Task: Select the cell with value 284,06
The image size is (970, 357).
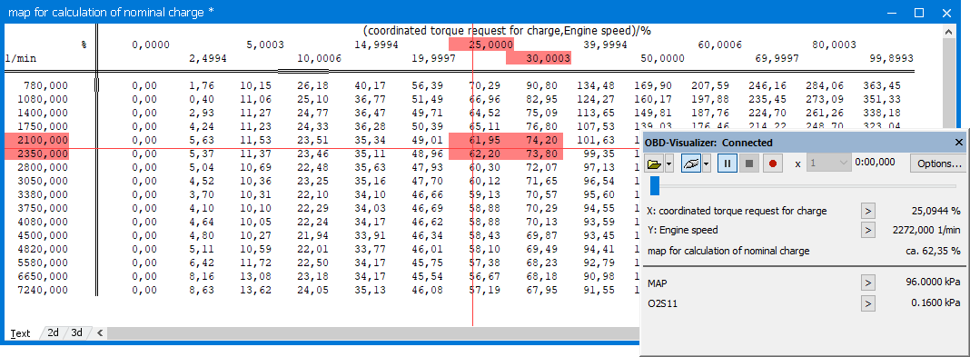Action: click(x=824, y=85)
